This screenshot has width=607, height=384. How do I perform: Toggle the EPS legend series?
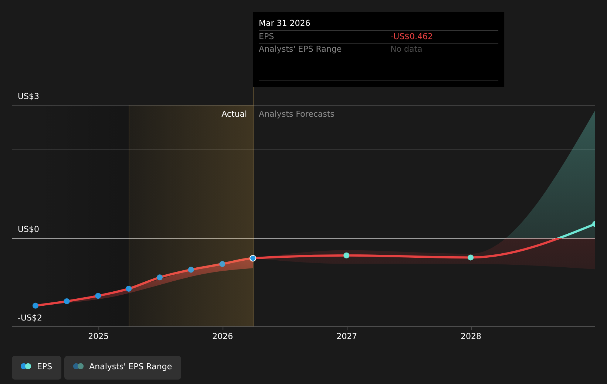pos(37,367)
